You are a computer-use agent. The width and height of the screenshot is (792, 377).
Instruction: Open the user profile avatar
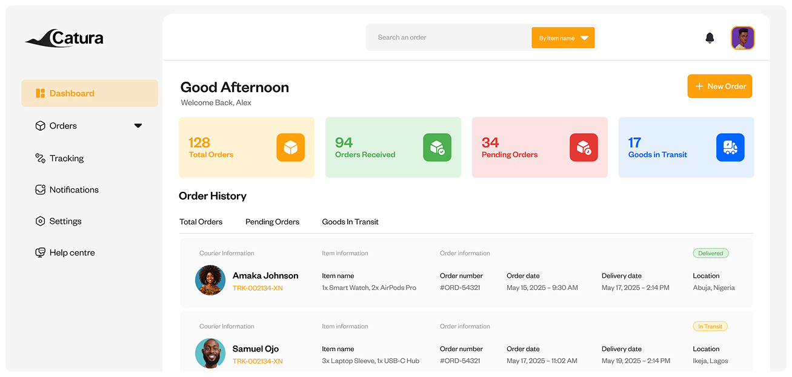pyautogui.click(x=742, y=38)
